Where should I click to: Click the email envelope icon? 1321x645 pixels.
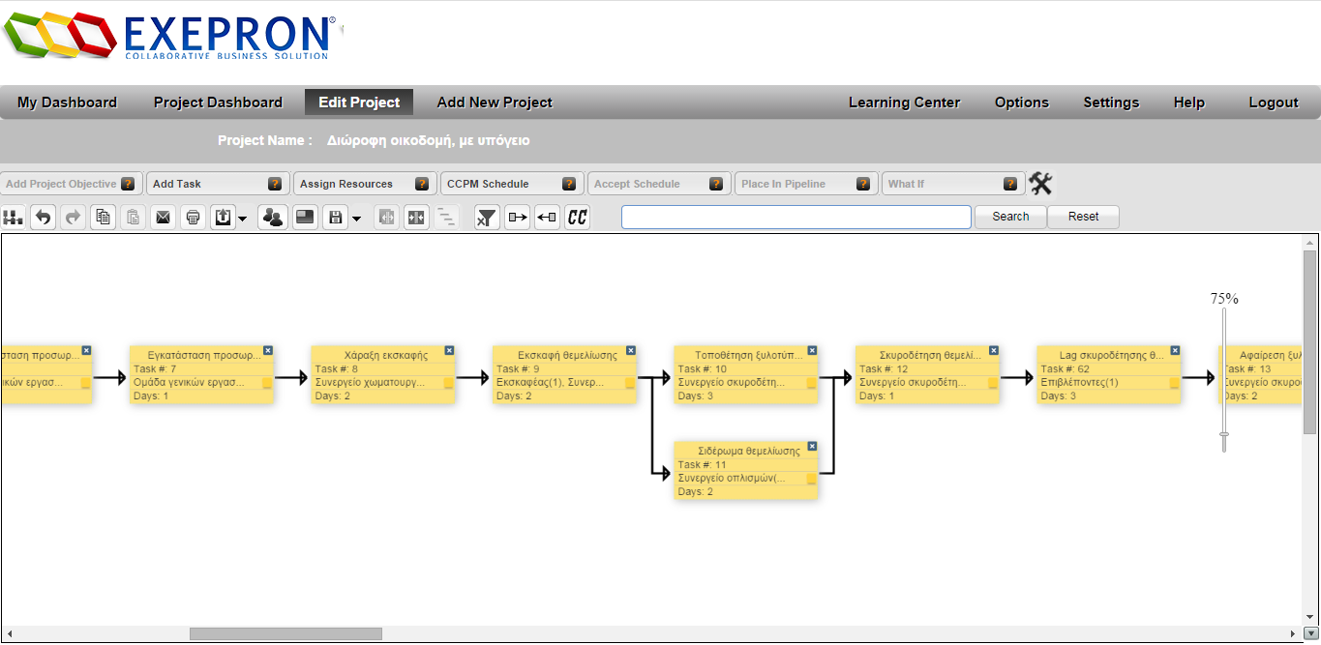click(163, 218)
